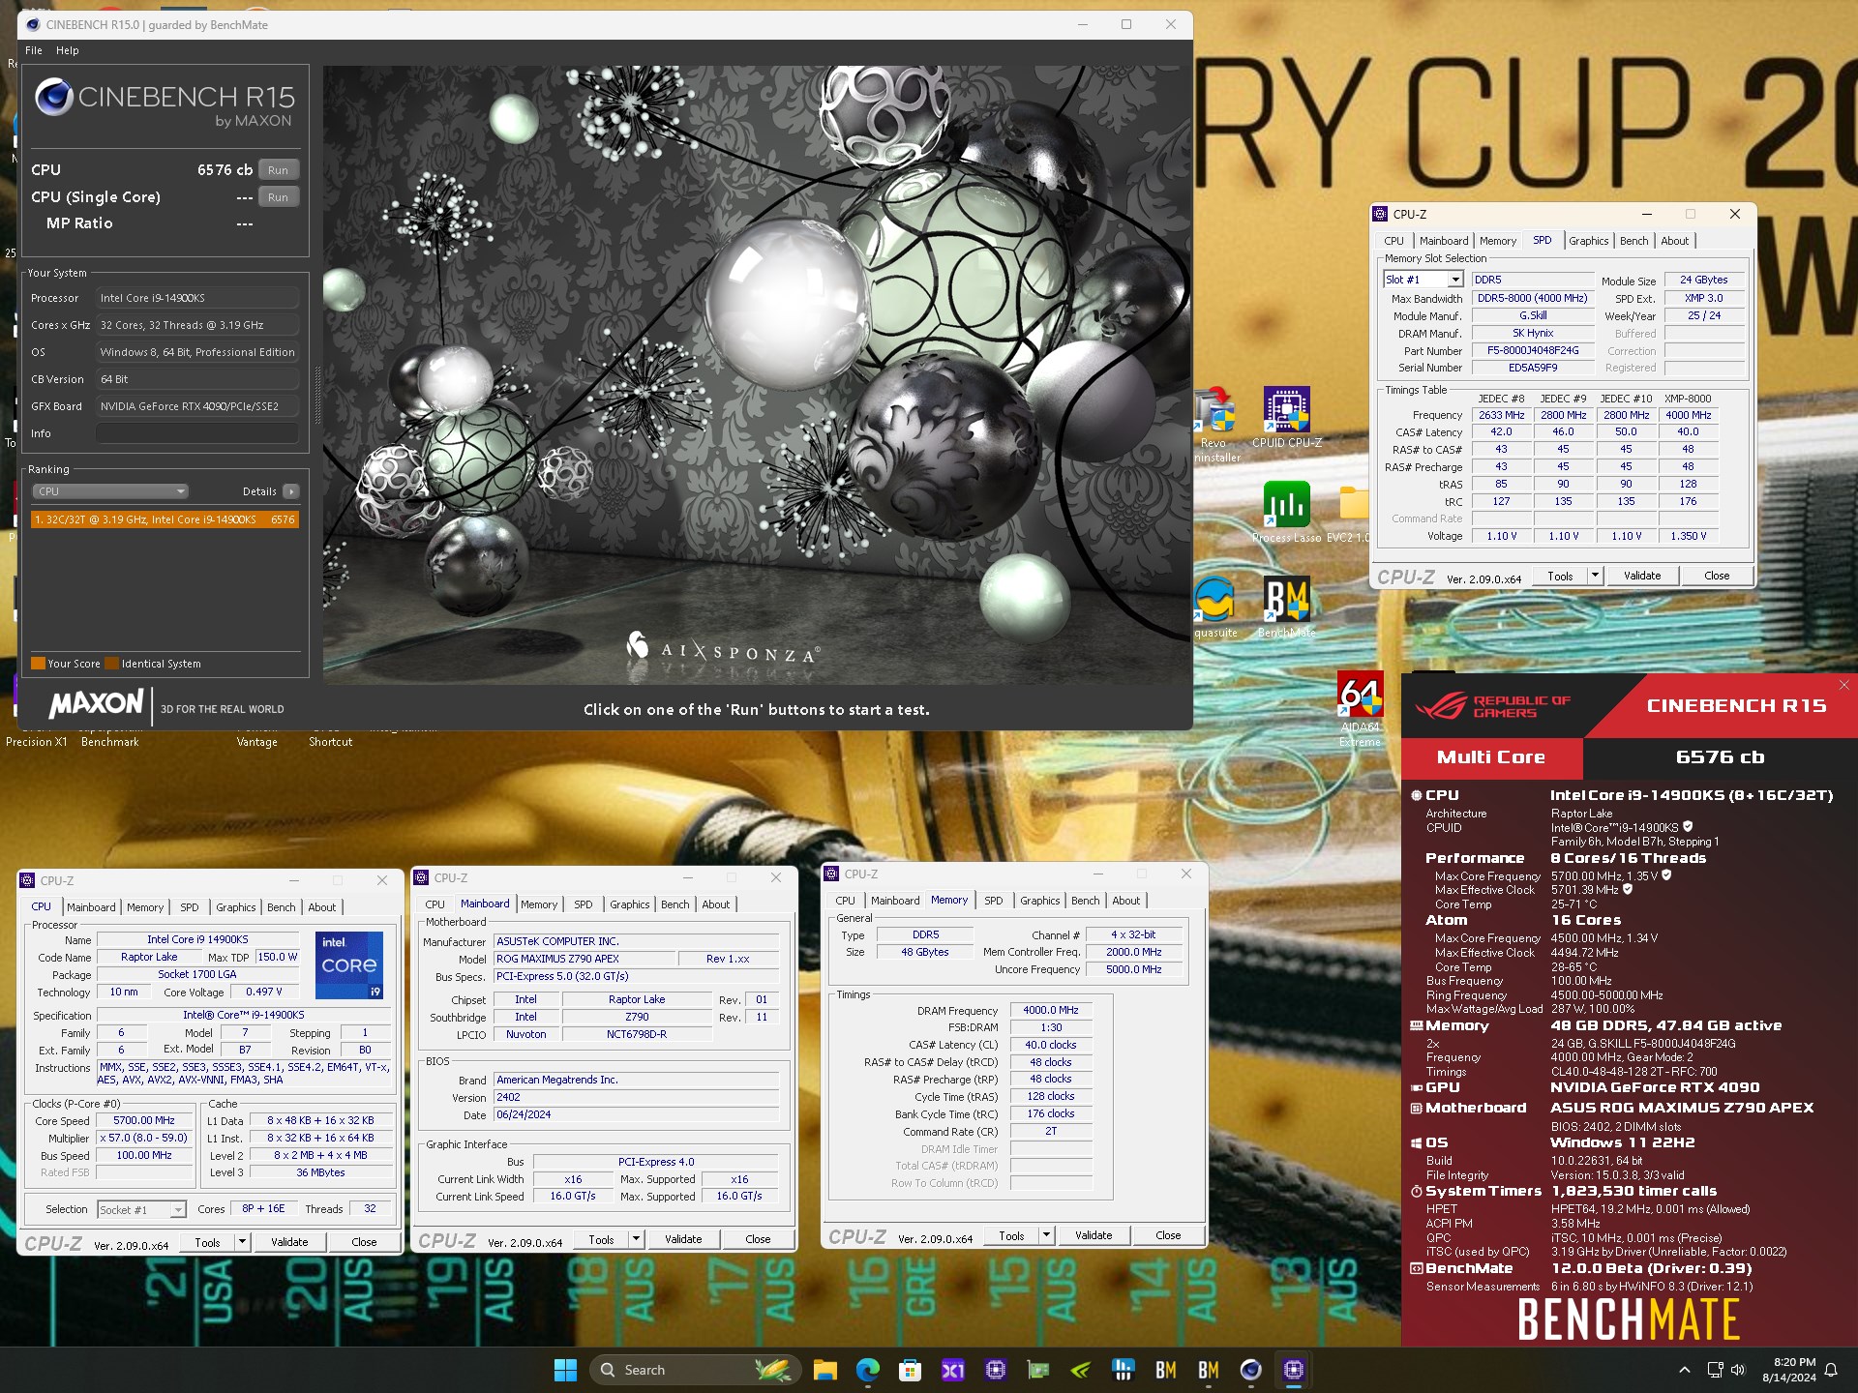1858x1393 pixels.
Task: Click the verified badge next to CPUID i9-14900KS
Action: pos(1689,827)
